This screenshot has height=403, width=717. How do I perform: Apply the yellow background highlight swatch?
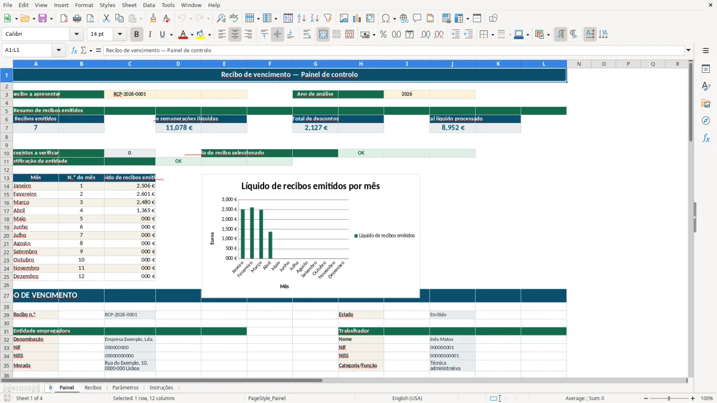tap(201, 35)
